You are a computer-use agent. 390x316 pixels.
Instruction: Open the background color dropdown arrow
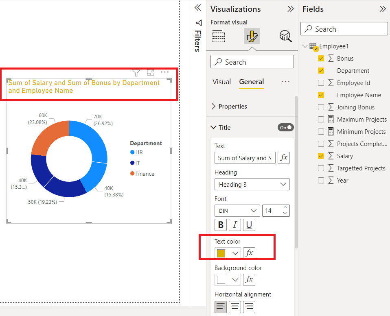pos(235,279)
